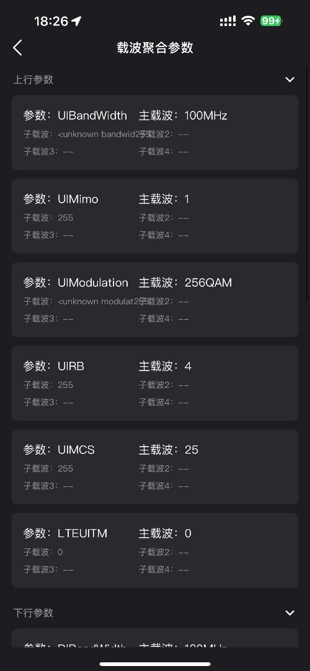Viewport: 310px width, 671px height.
Task: Tap the location arrow status icon
Action: point(76,21)
